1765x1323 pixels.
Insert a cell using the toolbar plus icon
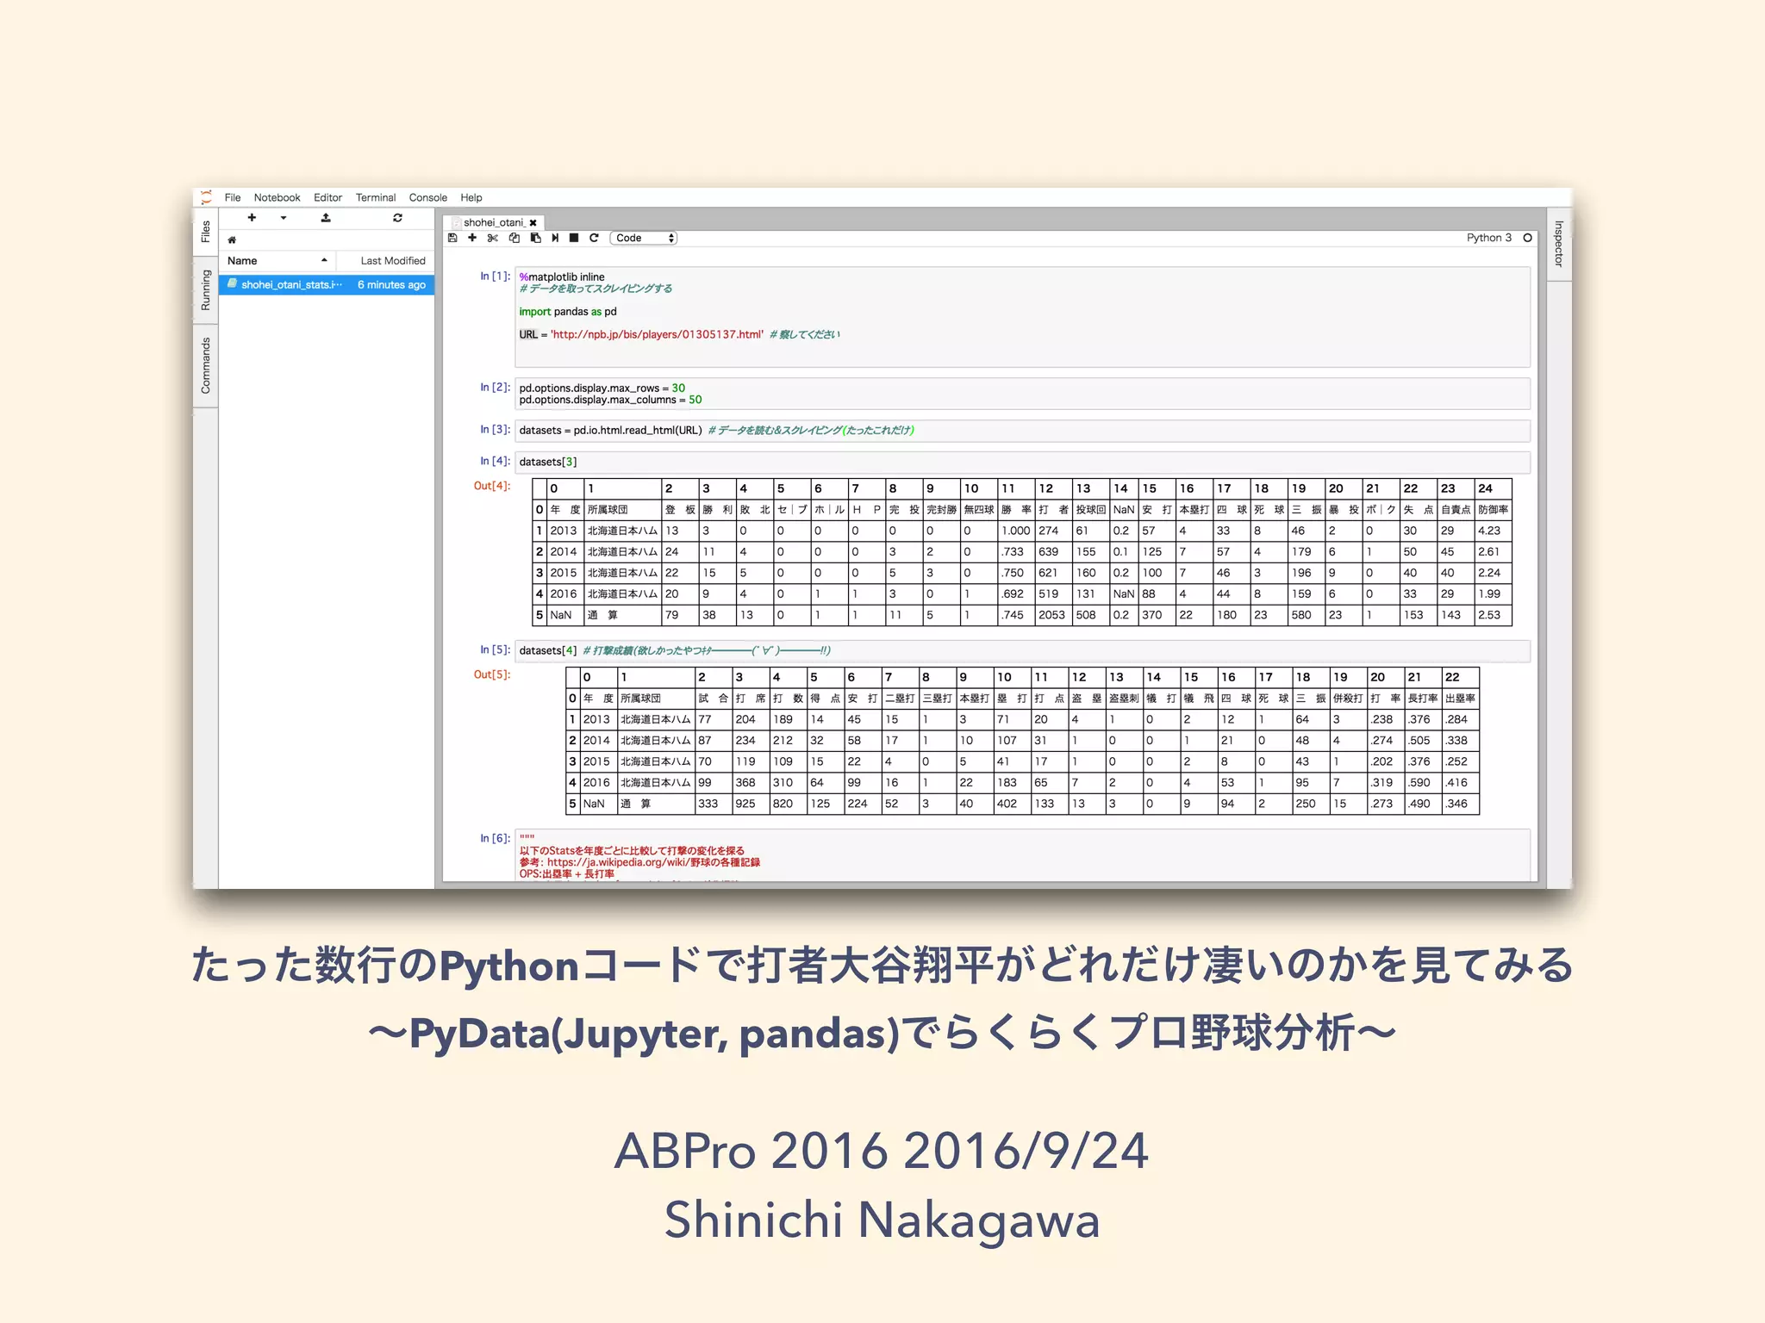(472, 238)
